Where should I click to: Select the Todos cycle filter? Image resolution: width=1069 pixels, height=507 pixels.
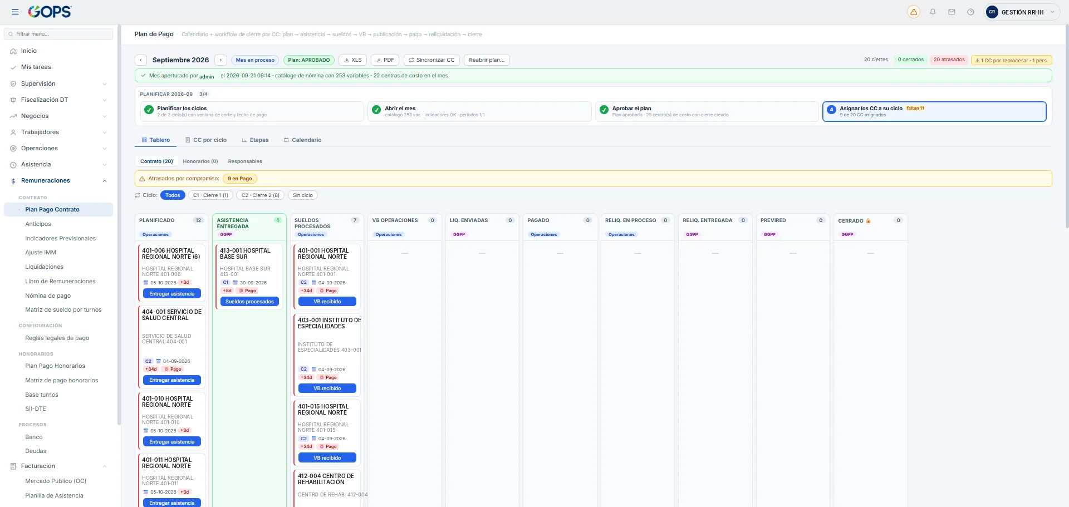tap(173, 195)
